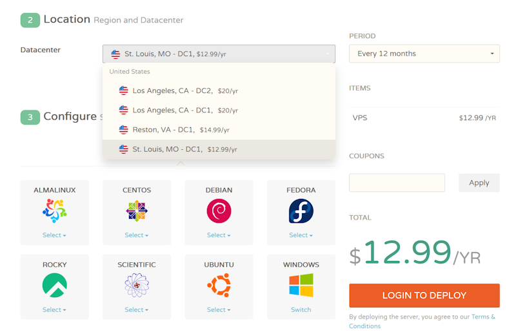Viewport: 516px width, 332px height.
Task: Focus the coupon code input field
Action: tap(397, 183)
